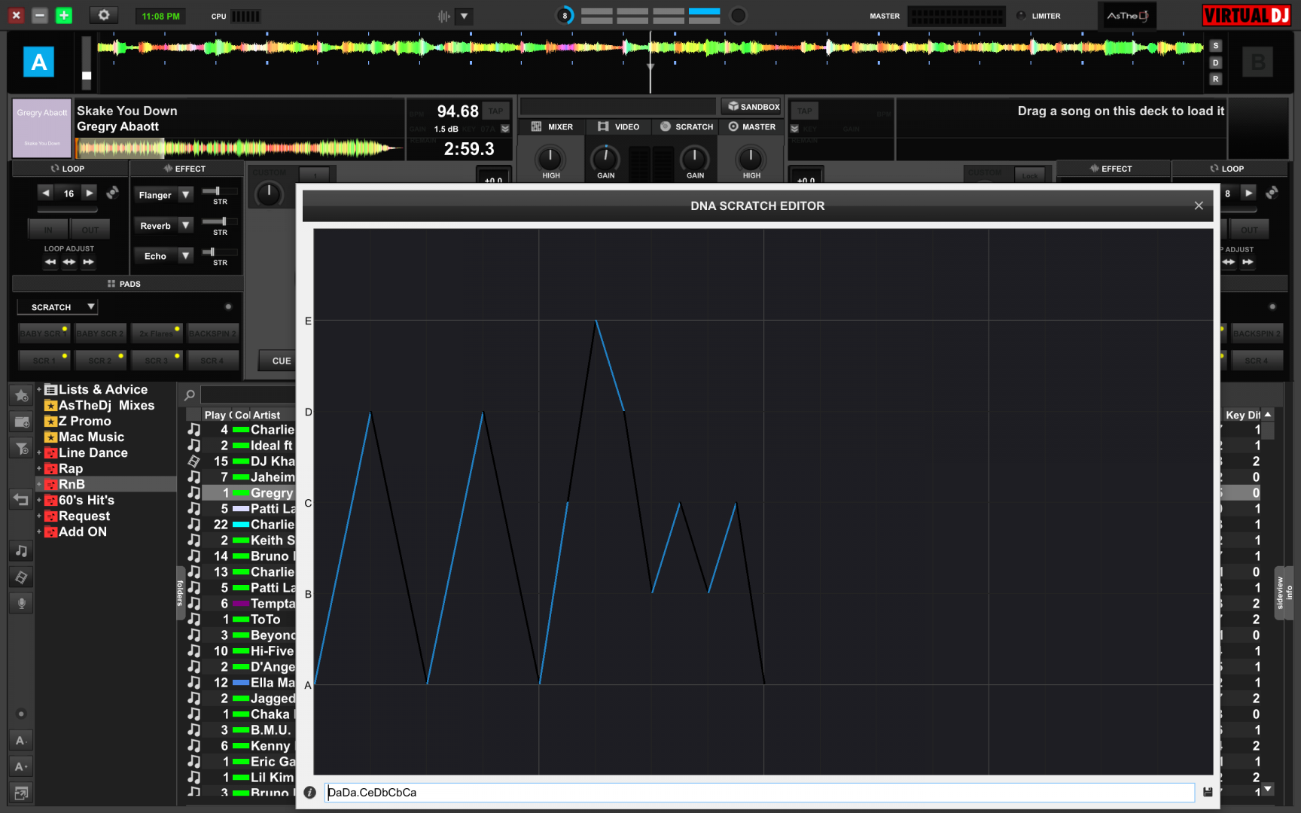The image size is (1301, 813).
Task: Toggle the Reverb effect on
Action: [x=155, y=226]
